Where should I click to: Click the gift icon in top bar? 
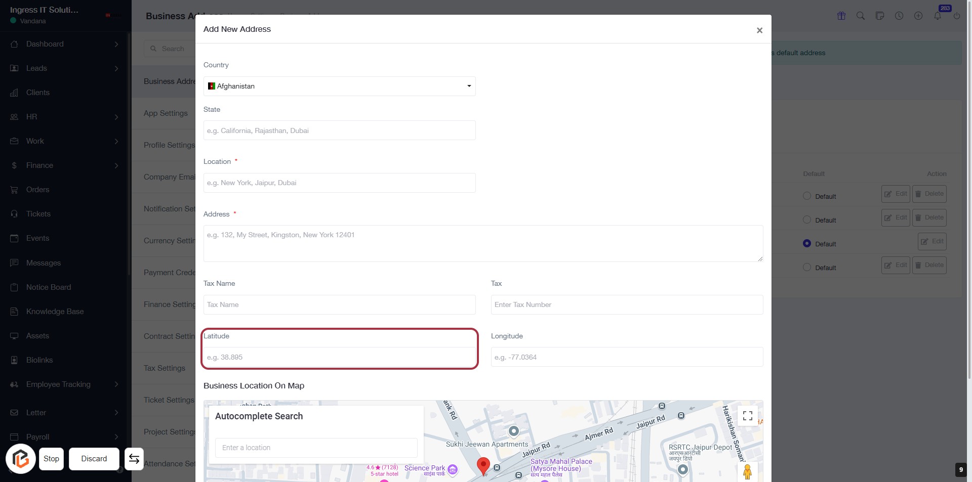[x=841, y=16]
